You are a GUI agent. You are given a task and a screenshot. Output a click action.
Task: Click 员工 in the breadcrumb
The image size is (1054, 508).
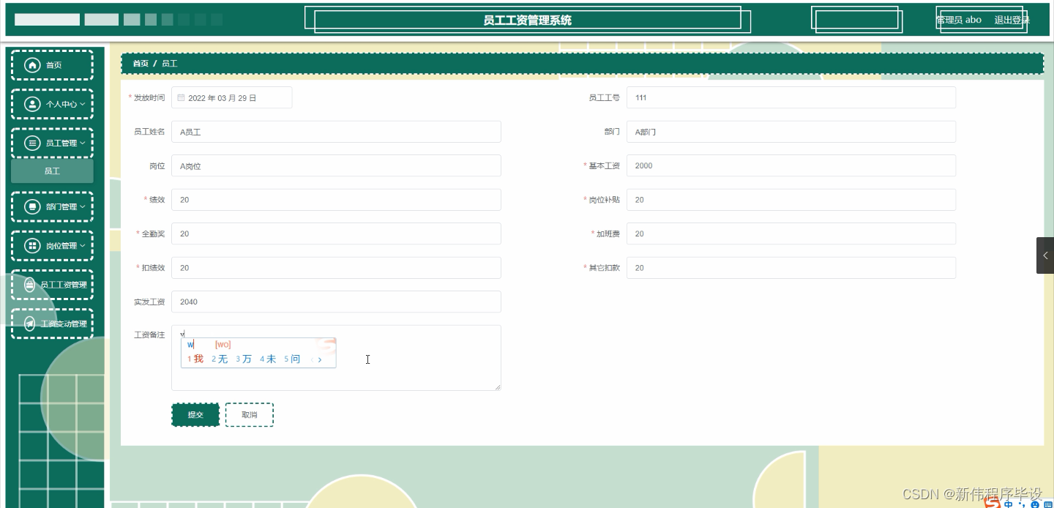[170, 64]
